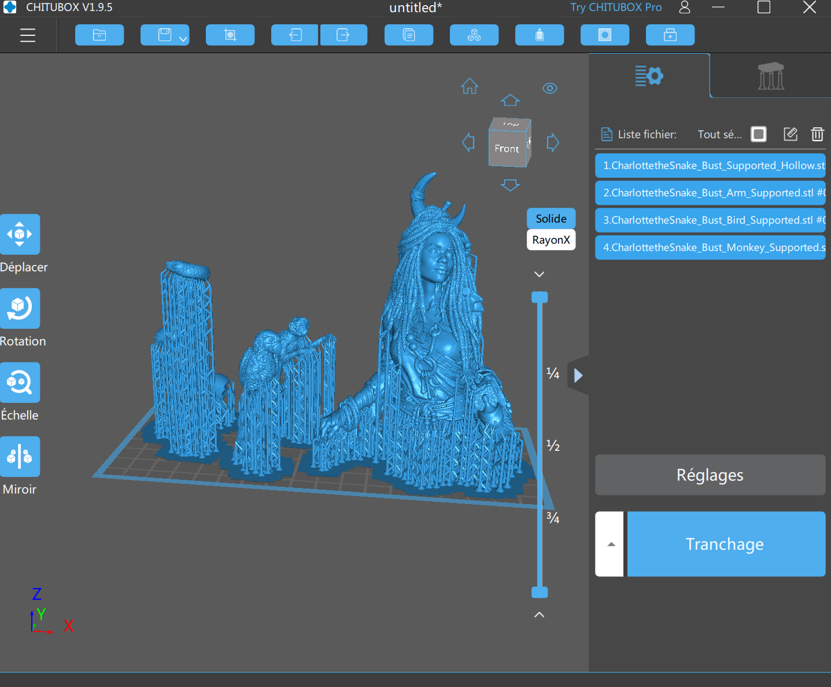Toggle the eye view visibility icon
The height and width of the screenshot is (687, 831).
(549, 89)
